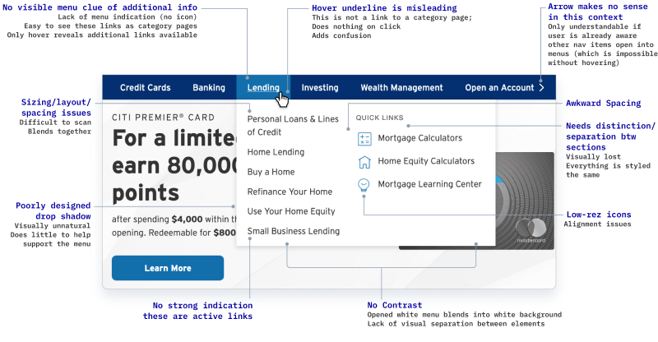Viewport: 658px width, 342px height.
Task: Open the Wealth Management nav item
Action: [x=401, y=88]
